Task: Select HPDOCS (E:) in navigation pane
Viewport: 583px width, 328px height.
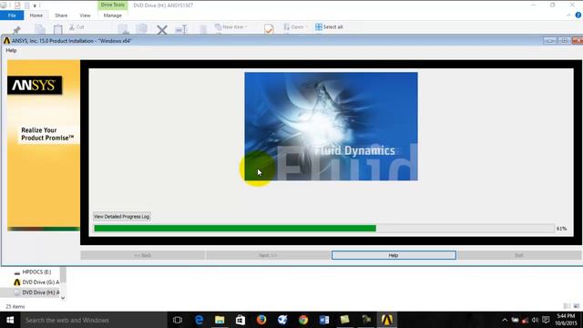Action: [36, 272]
